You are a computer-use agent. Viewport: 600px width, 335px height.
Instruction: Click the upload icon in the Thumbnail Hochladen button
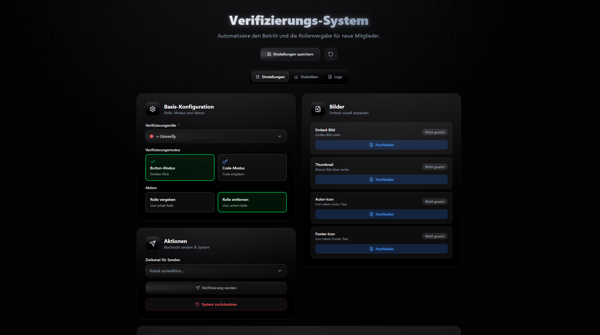(371, 180)
